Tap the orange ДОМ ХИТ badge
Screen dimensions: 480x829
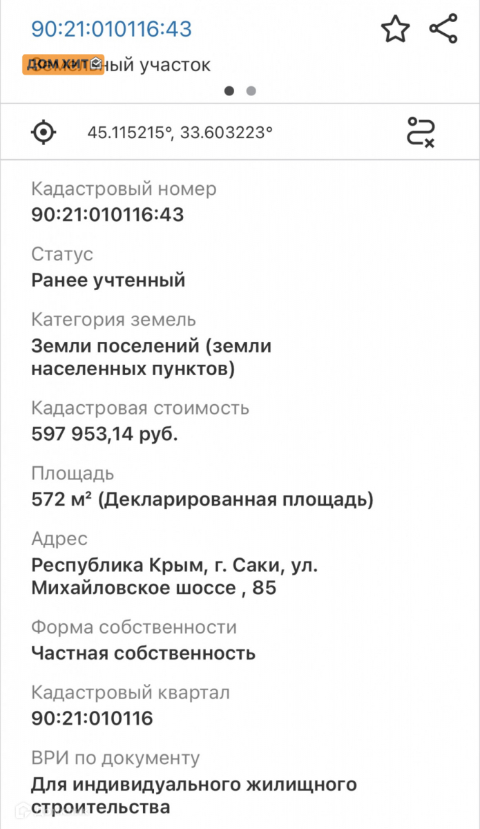(x=63, y=64)
